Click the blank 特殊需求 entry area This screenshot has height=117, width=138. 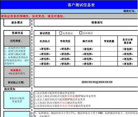coord(86,72)
